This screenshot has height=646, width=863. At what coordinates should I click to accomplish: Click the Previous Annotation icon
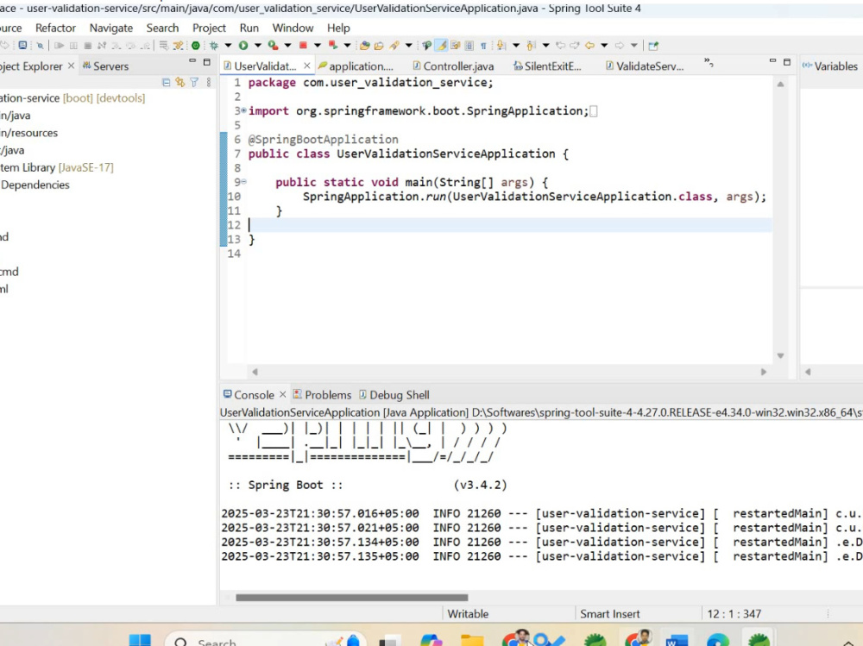[x=531, y=46]
